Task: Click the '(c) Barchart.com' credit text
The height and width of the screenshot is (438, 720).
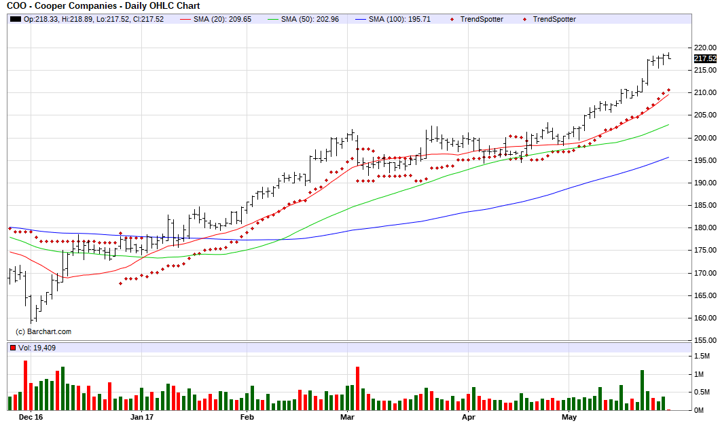Action: [43, 331]
